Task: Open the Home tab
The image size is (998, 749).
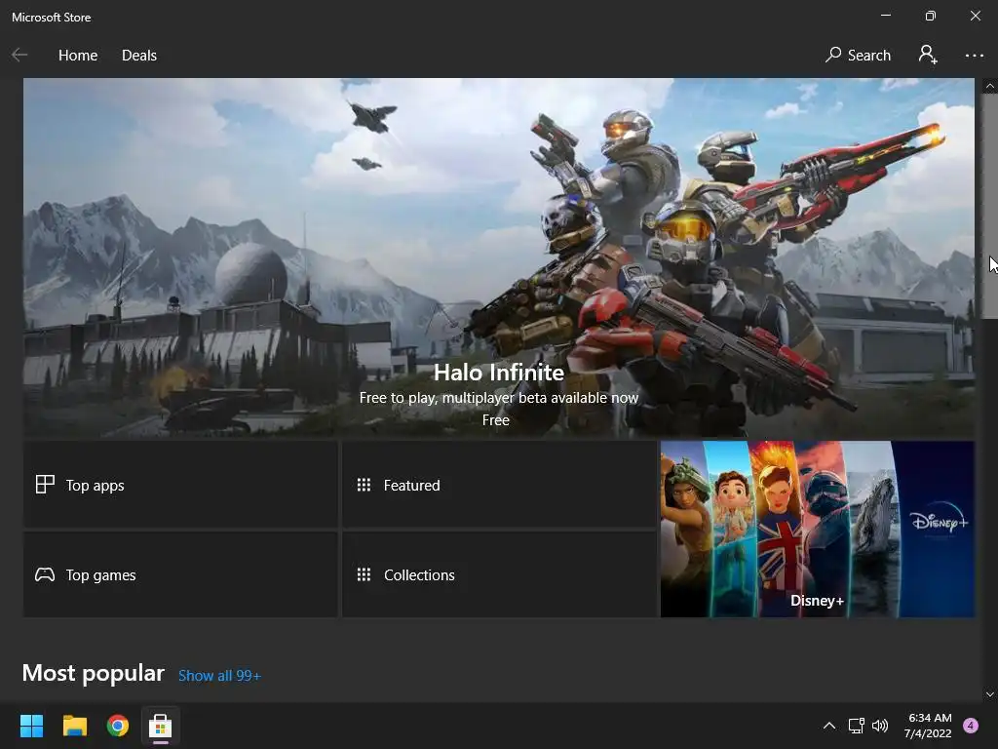Action: point(78,56)
